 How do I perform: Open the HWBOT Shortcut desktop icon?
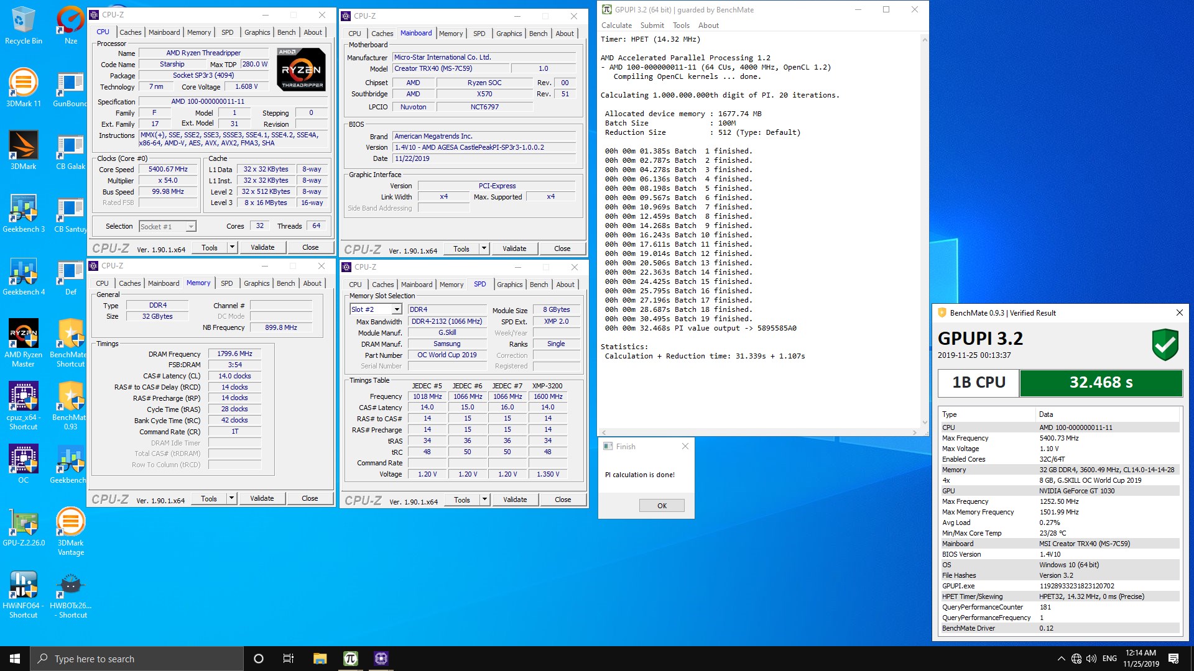tap(70, 594)
